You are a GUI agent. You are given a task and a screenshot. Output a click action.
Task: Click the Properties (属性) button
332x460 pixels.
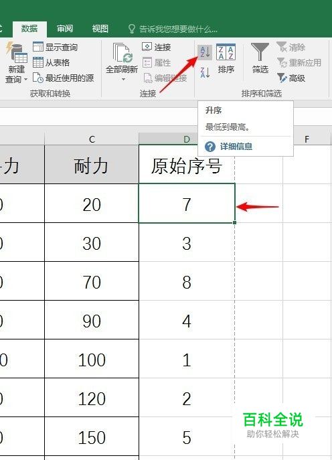156,62
